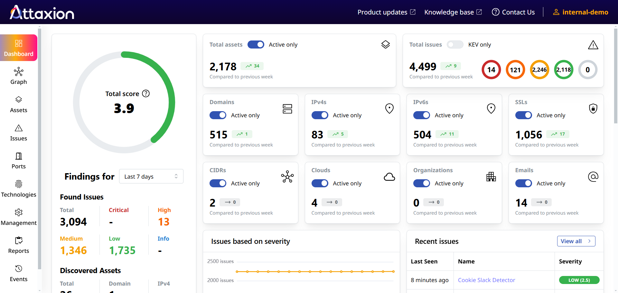
Task: Open the Ports sidebar icon
Action: tap(19, 156)
